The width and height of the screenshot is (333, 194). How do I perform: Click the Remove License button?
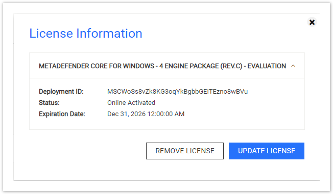click(185, 151)
